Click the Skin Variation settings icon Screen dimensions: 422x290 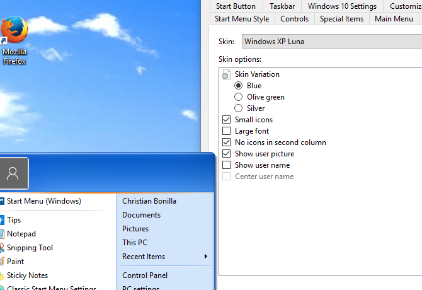pos(226,74)
